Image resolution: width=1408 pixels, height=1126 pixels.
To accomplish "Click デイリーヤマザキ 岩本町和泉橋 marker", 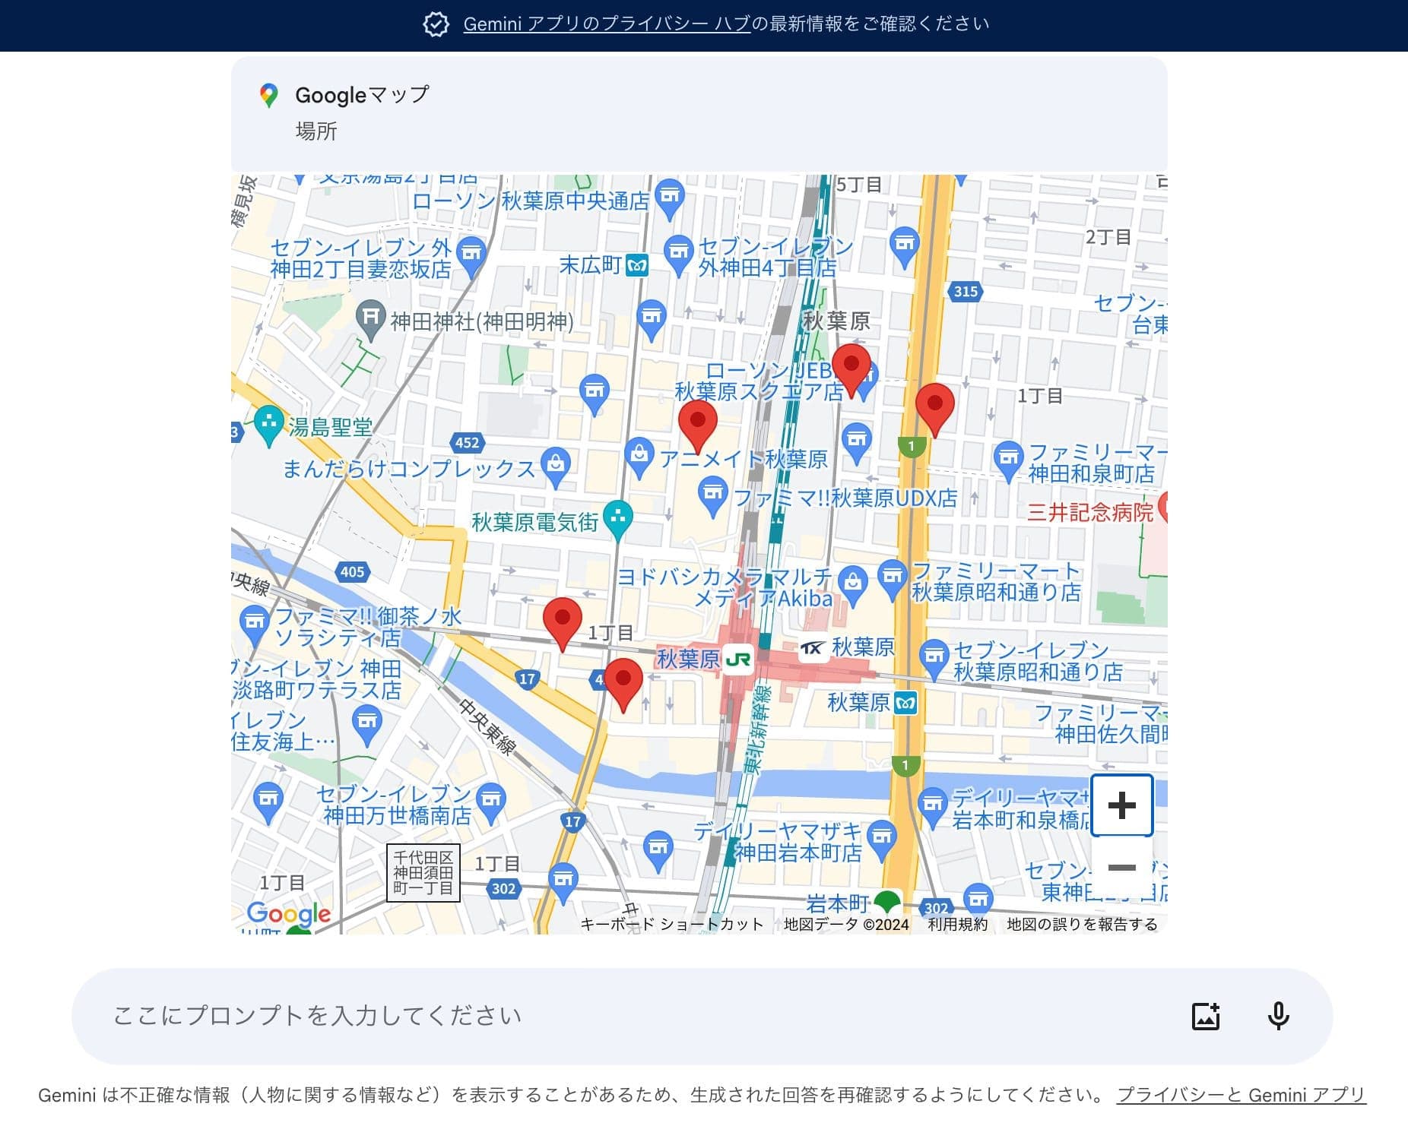I will [x=932, y=805].
